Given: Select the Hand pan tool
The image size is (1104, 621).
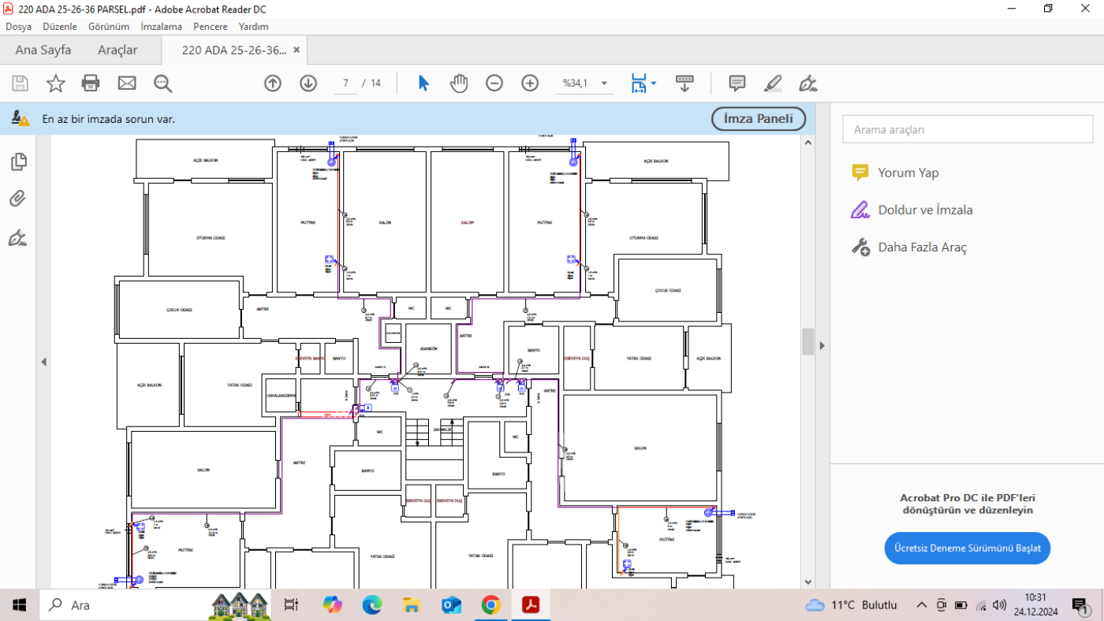Looking at the screenshot, I should point(459,83).
